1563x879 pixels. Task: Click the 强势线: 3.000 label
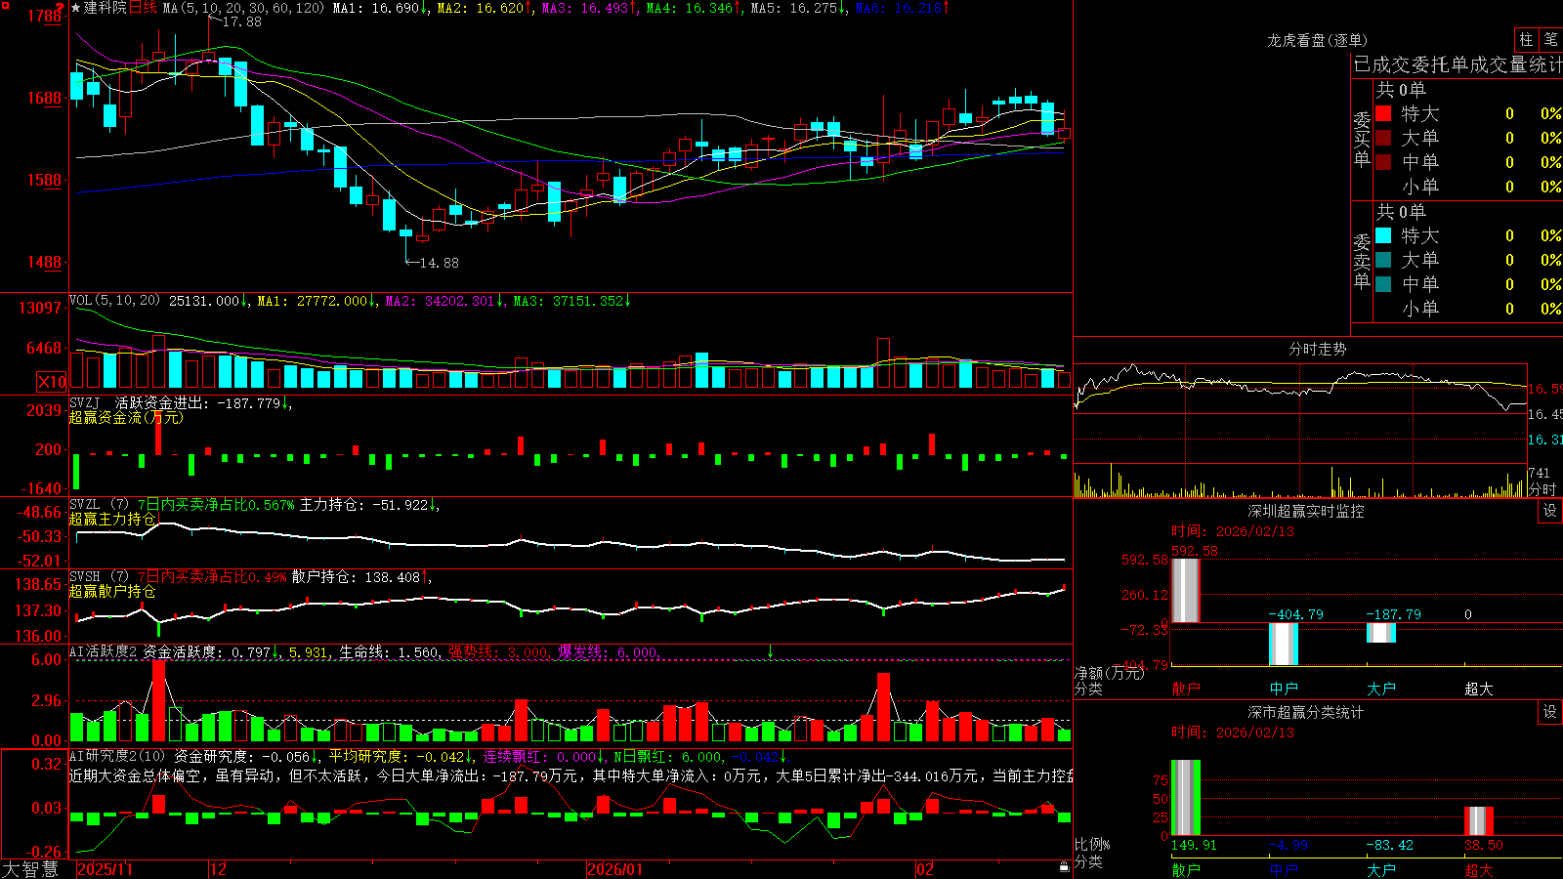tap(498, 651)
